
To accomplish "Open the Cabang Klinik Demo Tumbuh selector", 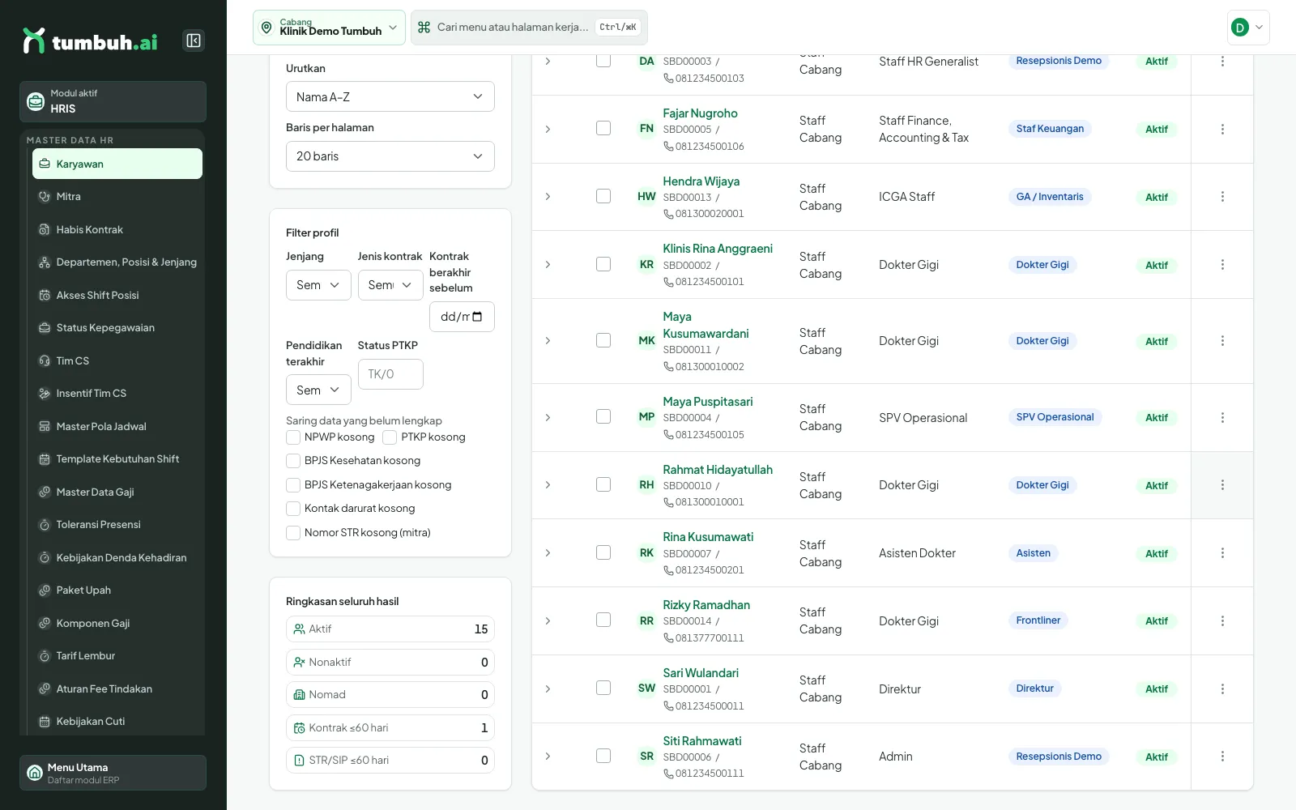I will pos(329,28).
